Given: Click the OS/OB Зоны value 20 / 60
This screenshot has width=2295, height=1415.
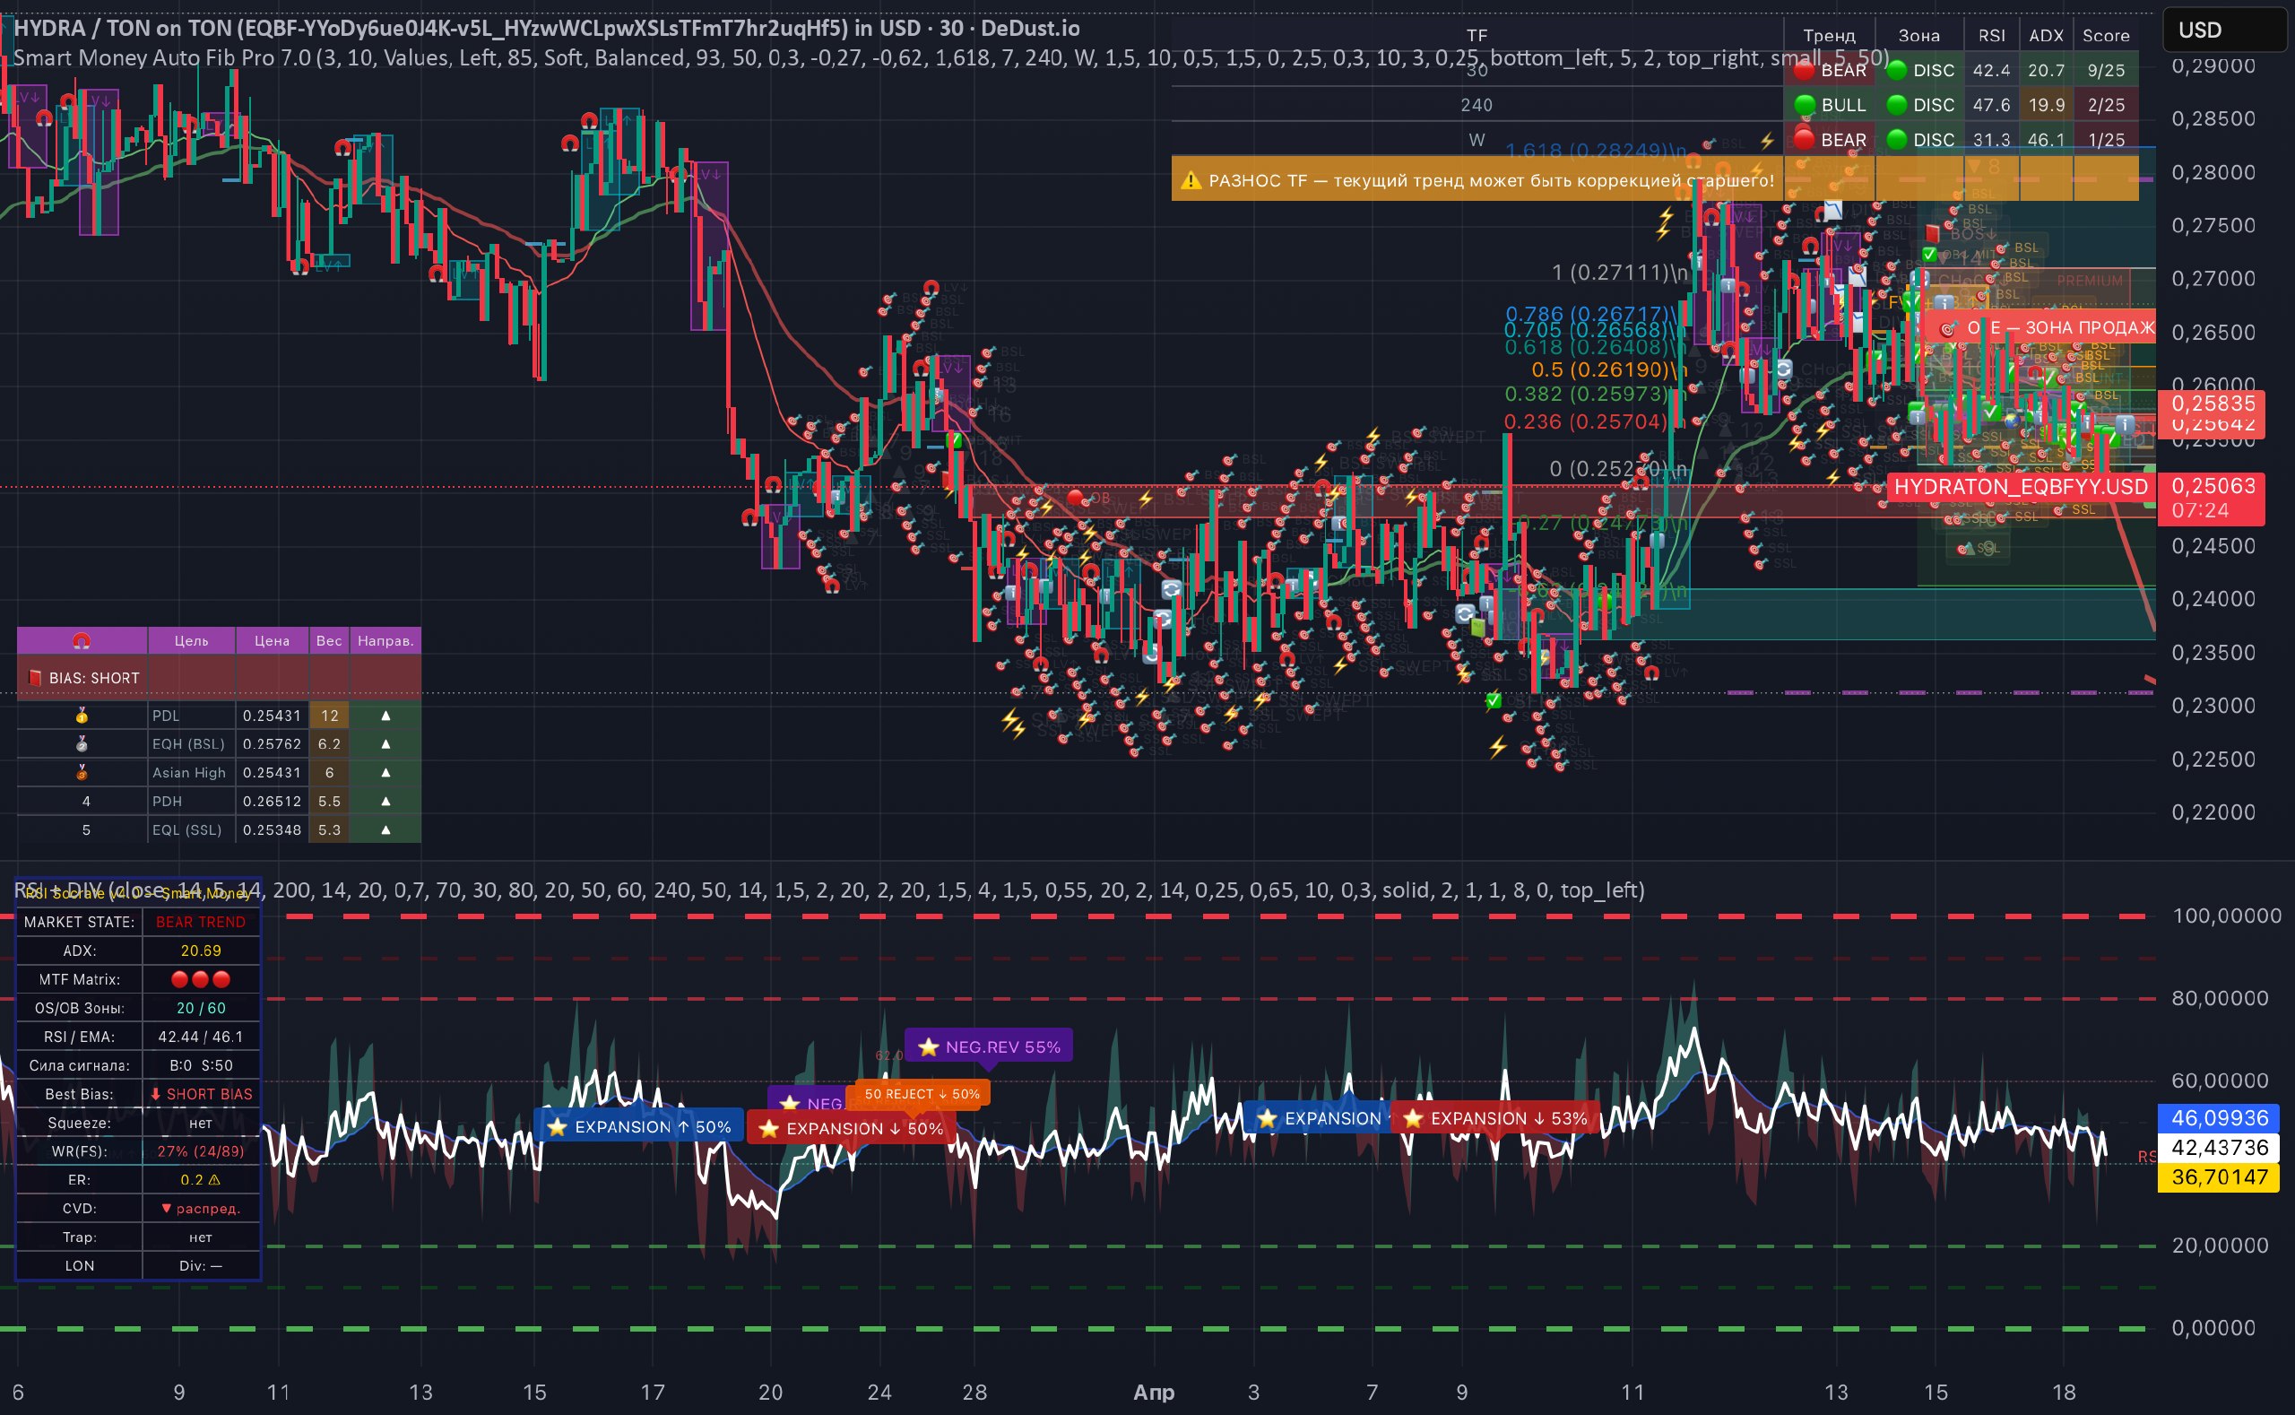Looking at the screenshot, I should pos(200,1008).
